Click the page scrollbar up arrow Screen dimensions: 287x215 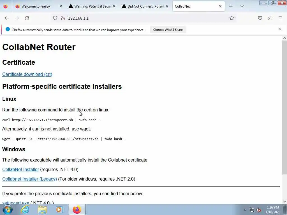coord(284,38)
